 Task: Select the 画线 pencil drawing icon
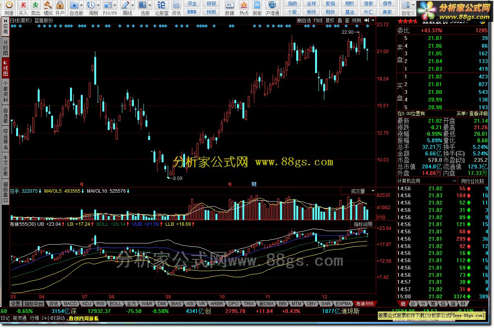[125, 5]
